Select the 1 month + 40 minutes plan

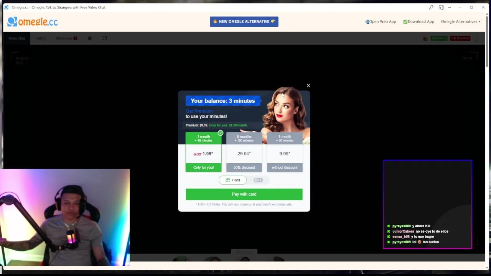tap(203, 152)
